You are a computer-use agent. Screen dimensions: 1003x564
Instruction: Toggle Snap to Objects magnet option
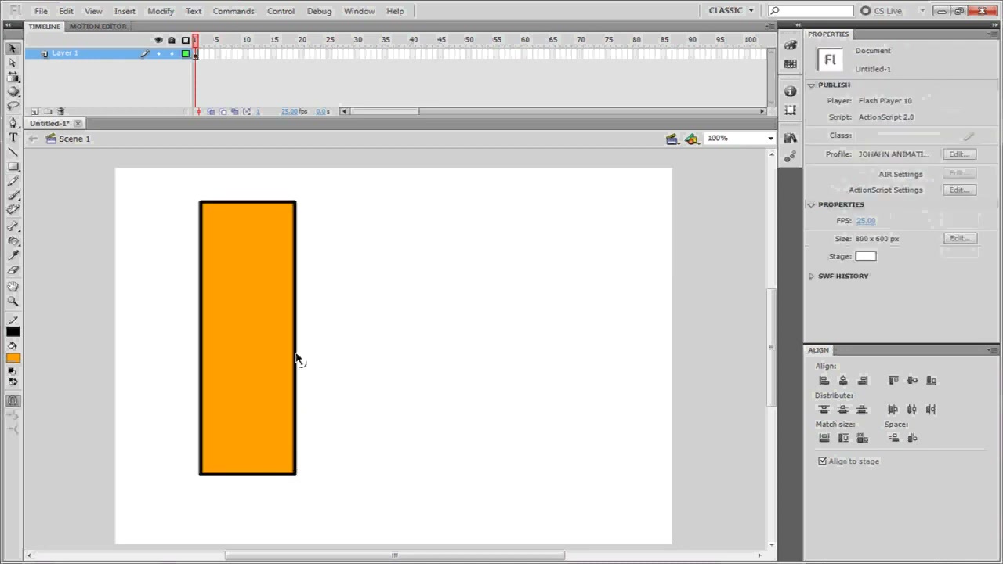(13, 400)
